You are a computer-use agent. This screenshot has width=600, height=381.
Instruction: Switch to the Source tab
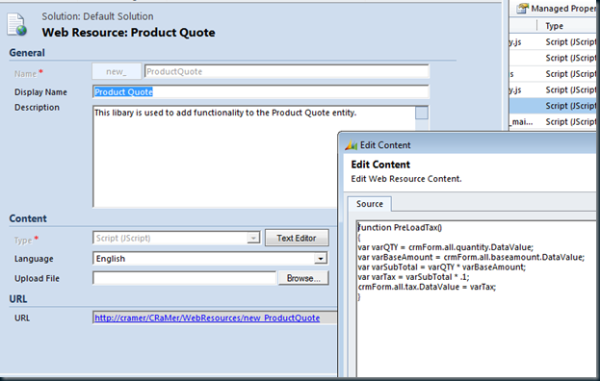click(370, 204)
